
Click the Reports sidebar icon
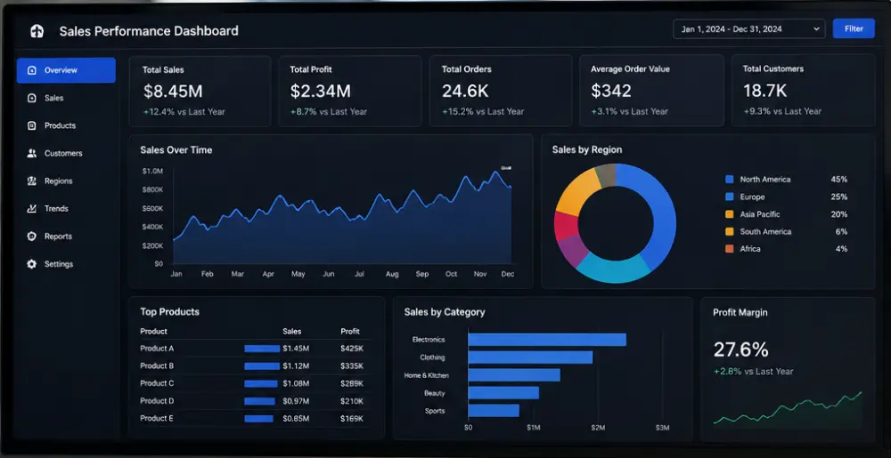(x=32, y=237)
